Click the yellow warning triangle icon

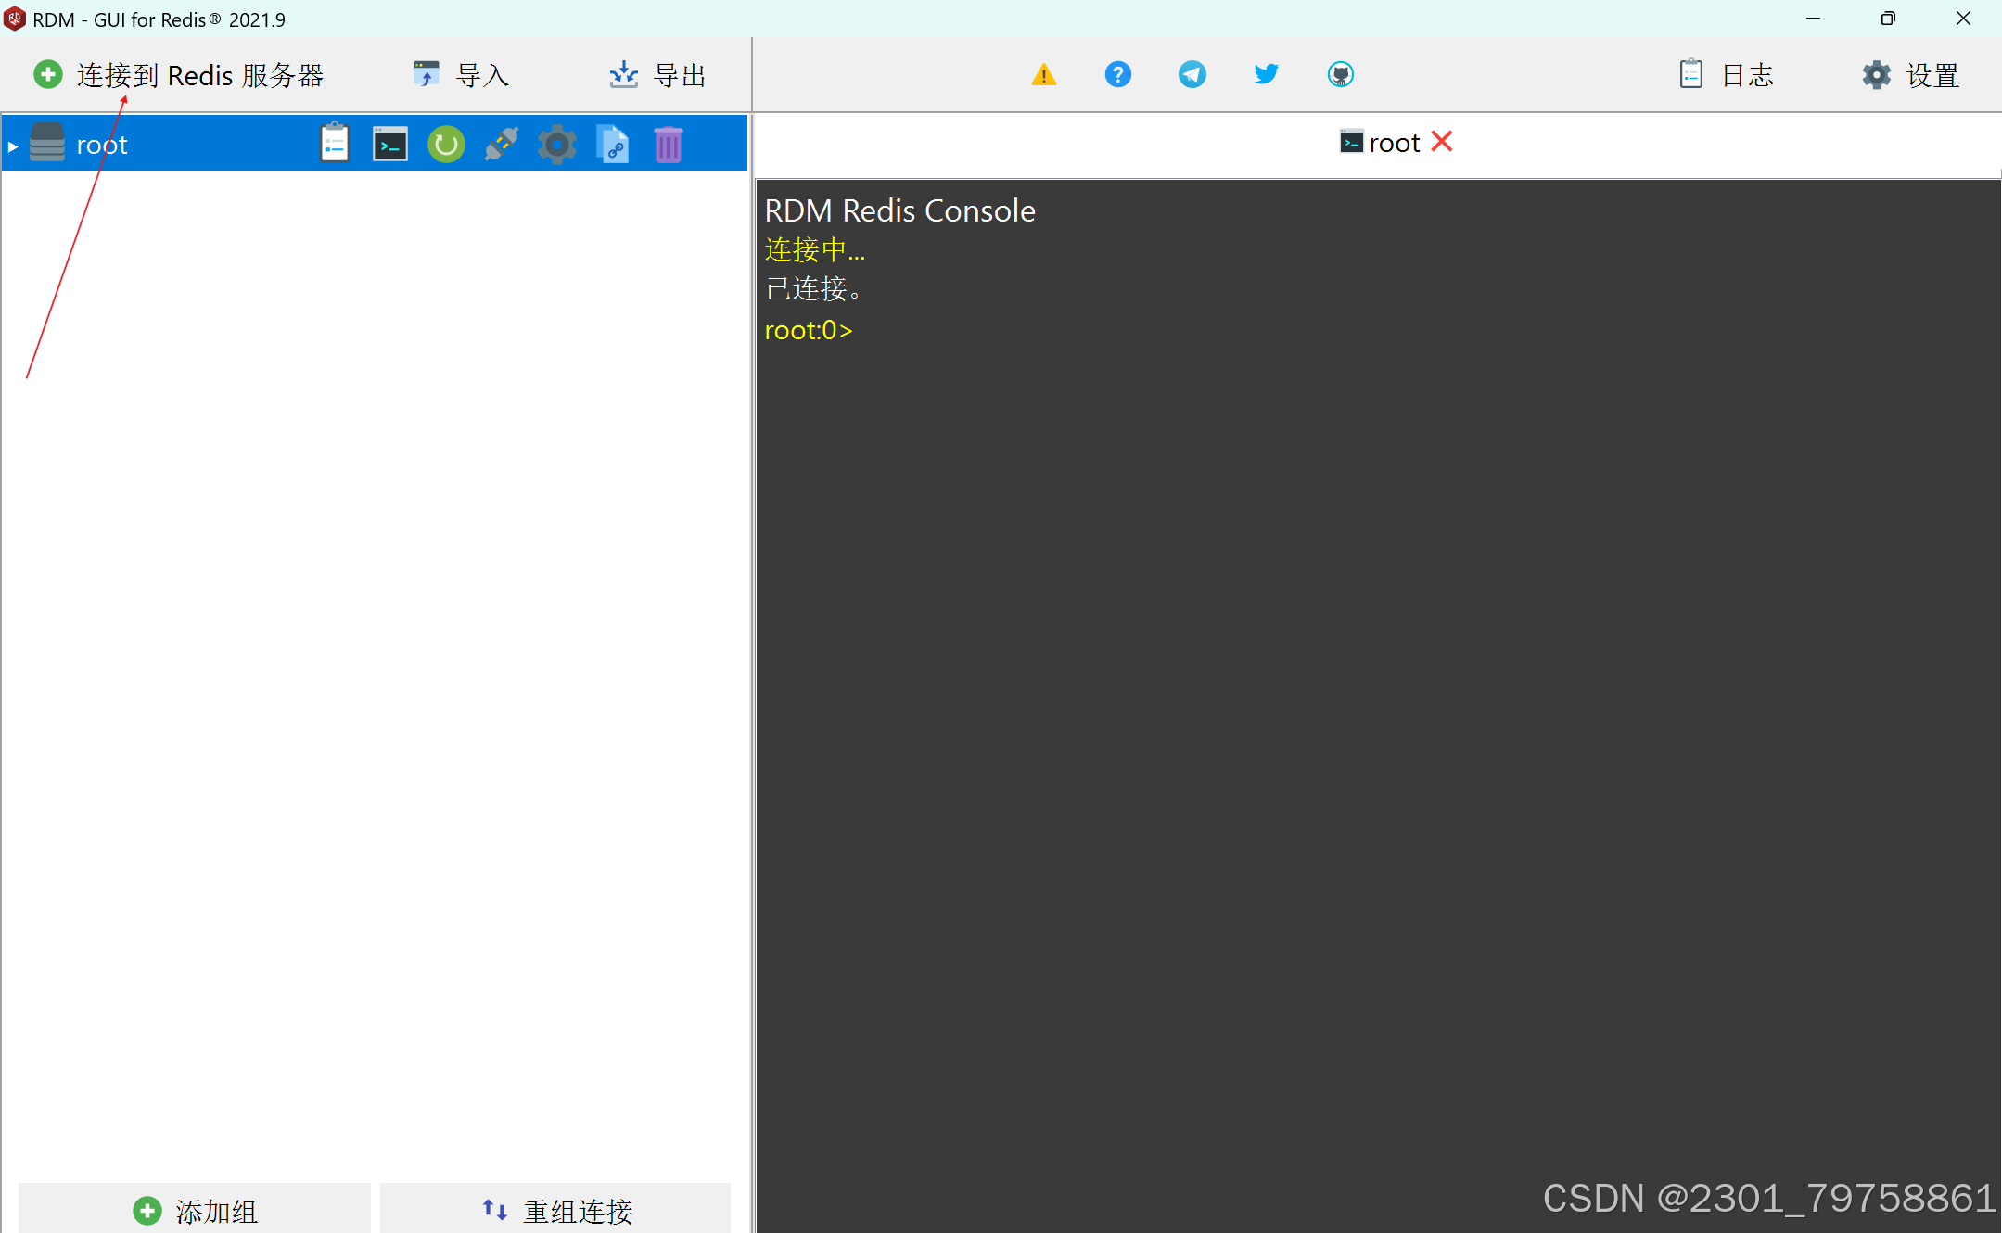1044,74
